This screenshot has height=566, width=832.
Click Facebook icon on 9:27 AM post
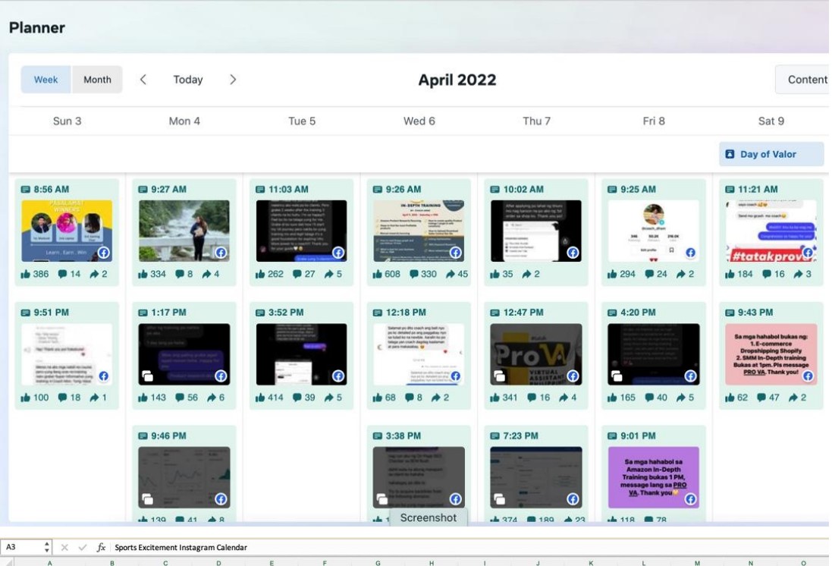[x=221, y=253]
